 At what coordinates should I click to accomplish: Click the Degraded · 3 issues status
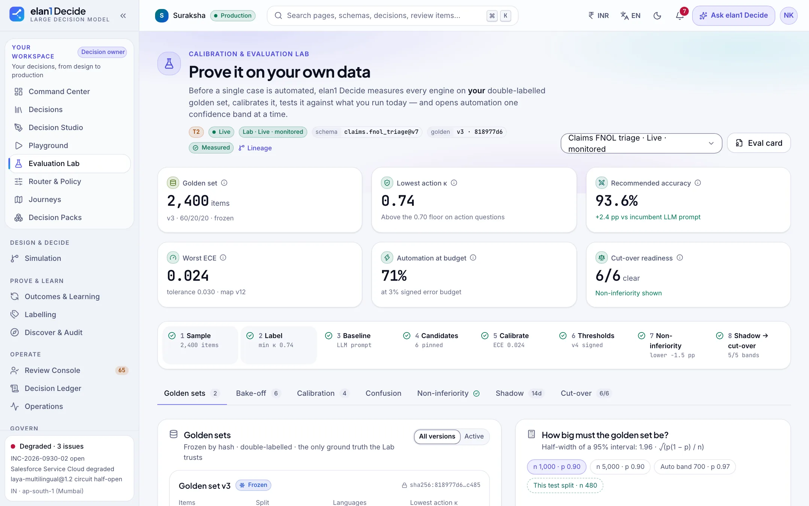(47, 446)
